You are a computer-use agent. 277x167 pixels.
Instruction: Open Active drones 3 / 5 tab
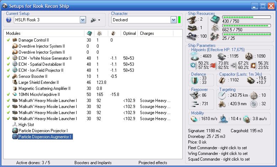(33, 163)
